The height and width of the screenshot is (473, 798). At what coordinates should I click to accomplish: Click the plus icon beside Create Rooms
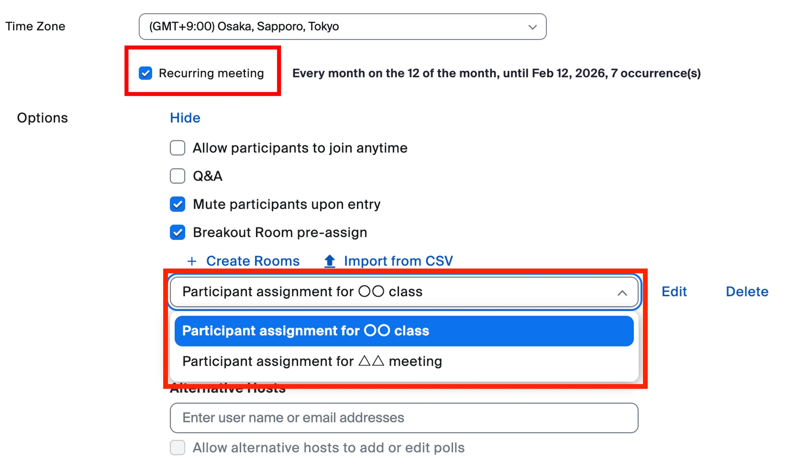click(x=191, y=261)
